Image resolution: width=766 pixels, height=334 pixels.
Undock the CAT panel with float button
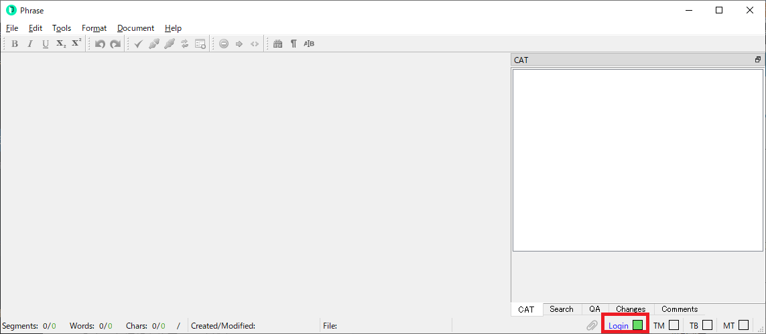click(757, 60)
